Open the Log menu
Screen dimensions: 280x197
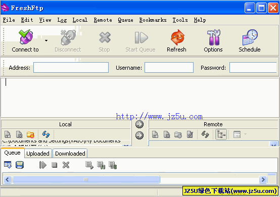click(62, 20)
